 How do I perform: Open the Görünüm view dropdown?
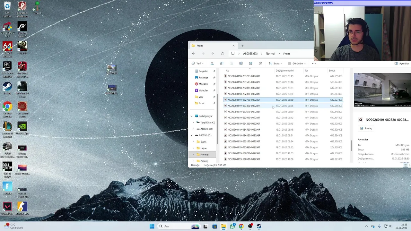297,64
